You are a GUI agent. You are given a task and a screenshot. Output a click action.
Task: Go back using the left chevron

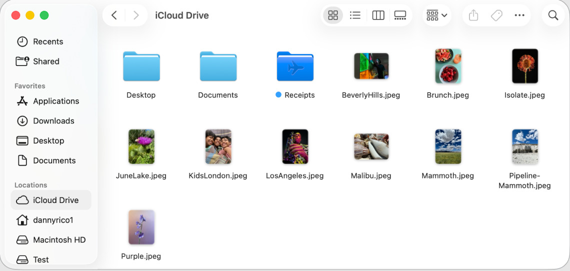tap(114, 15)
